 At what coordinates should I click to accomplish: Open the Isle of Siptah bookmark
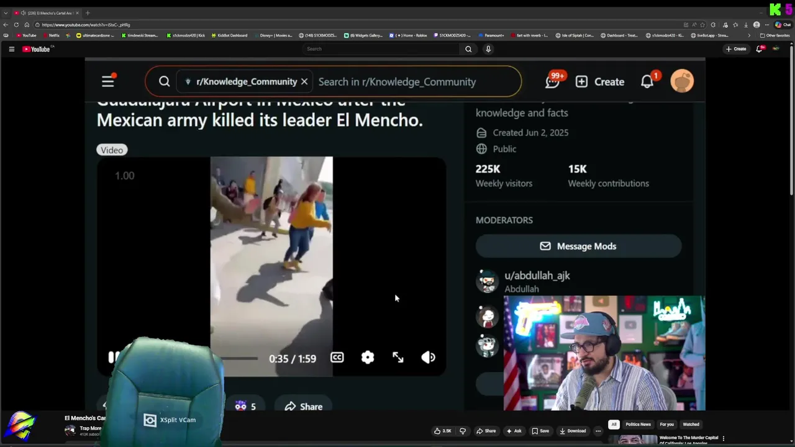tap(575, 35)
